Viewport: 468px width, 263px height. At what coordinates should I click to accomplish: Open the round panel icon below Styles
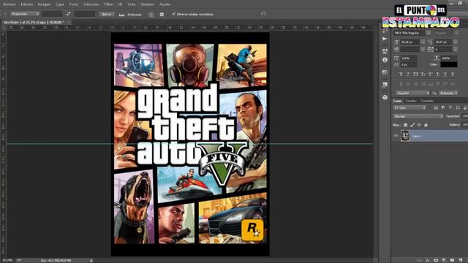[385, 97]
